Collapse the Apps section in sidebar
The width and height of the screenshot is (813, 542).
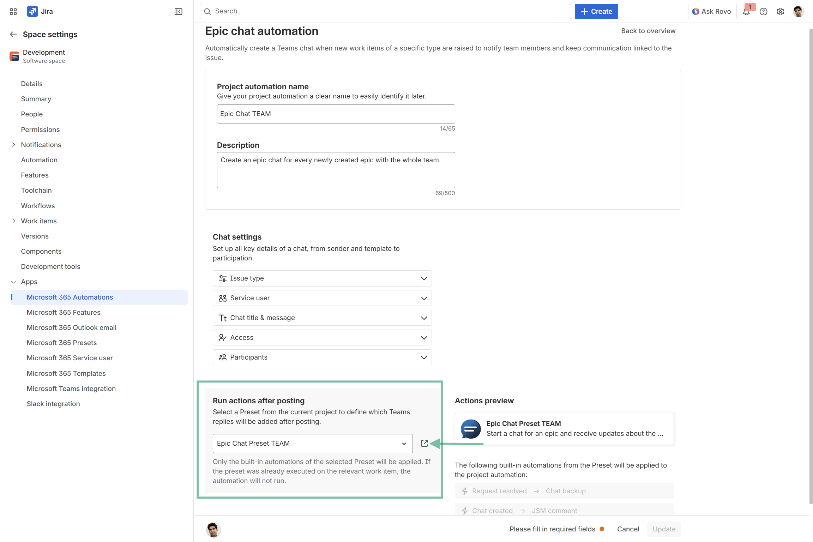tap(13, 282)
